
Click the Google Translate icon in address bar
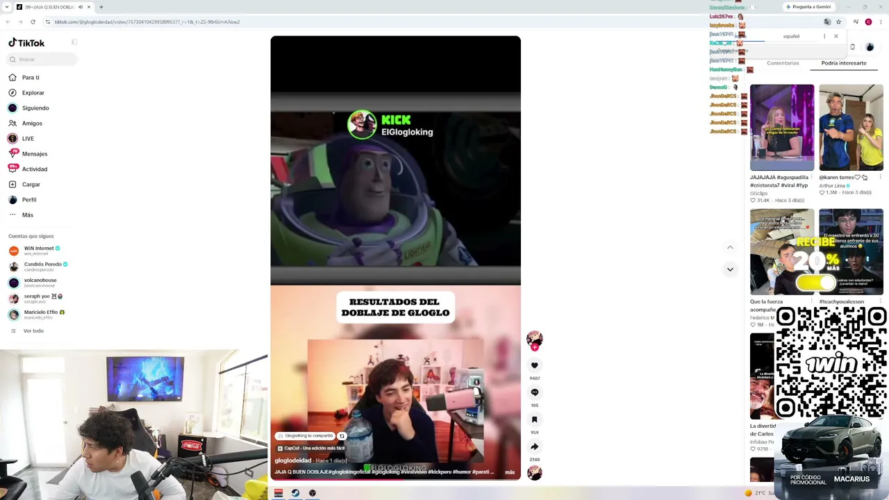[827, 22]
